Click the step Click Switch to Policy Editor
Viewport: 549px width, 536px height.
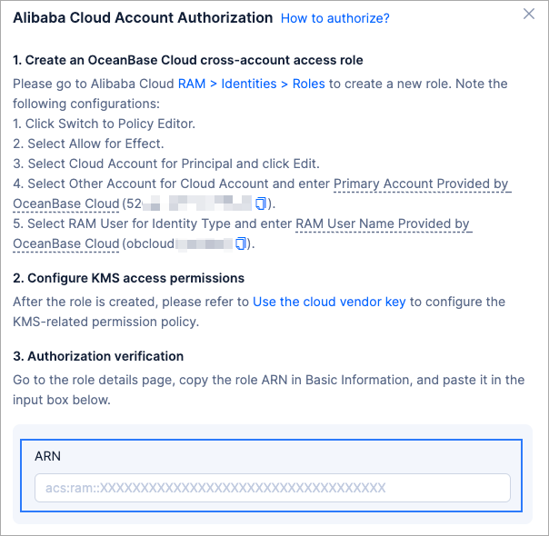tap(104, 124)
